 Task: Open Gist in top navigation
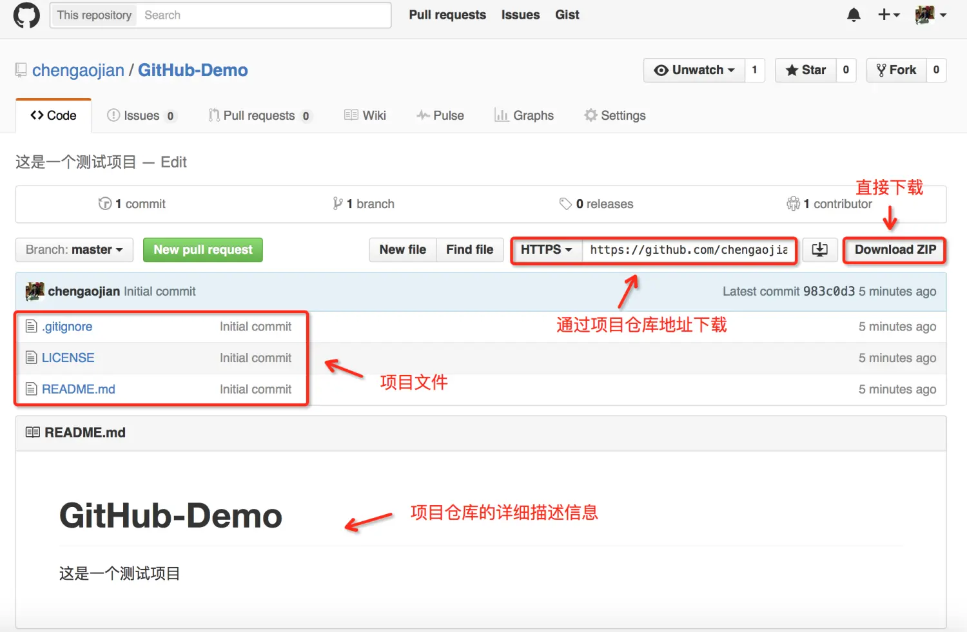pyautogui.click(x=567, y=15)
